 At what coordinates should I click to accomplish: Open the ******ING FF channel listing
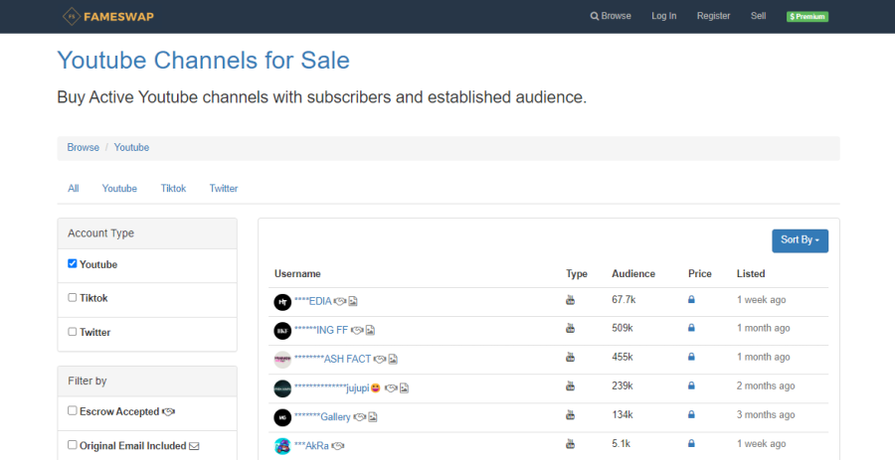(x=321, y=330)
